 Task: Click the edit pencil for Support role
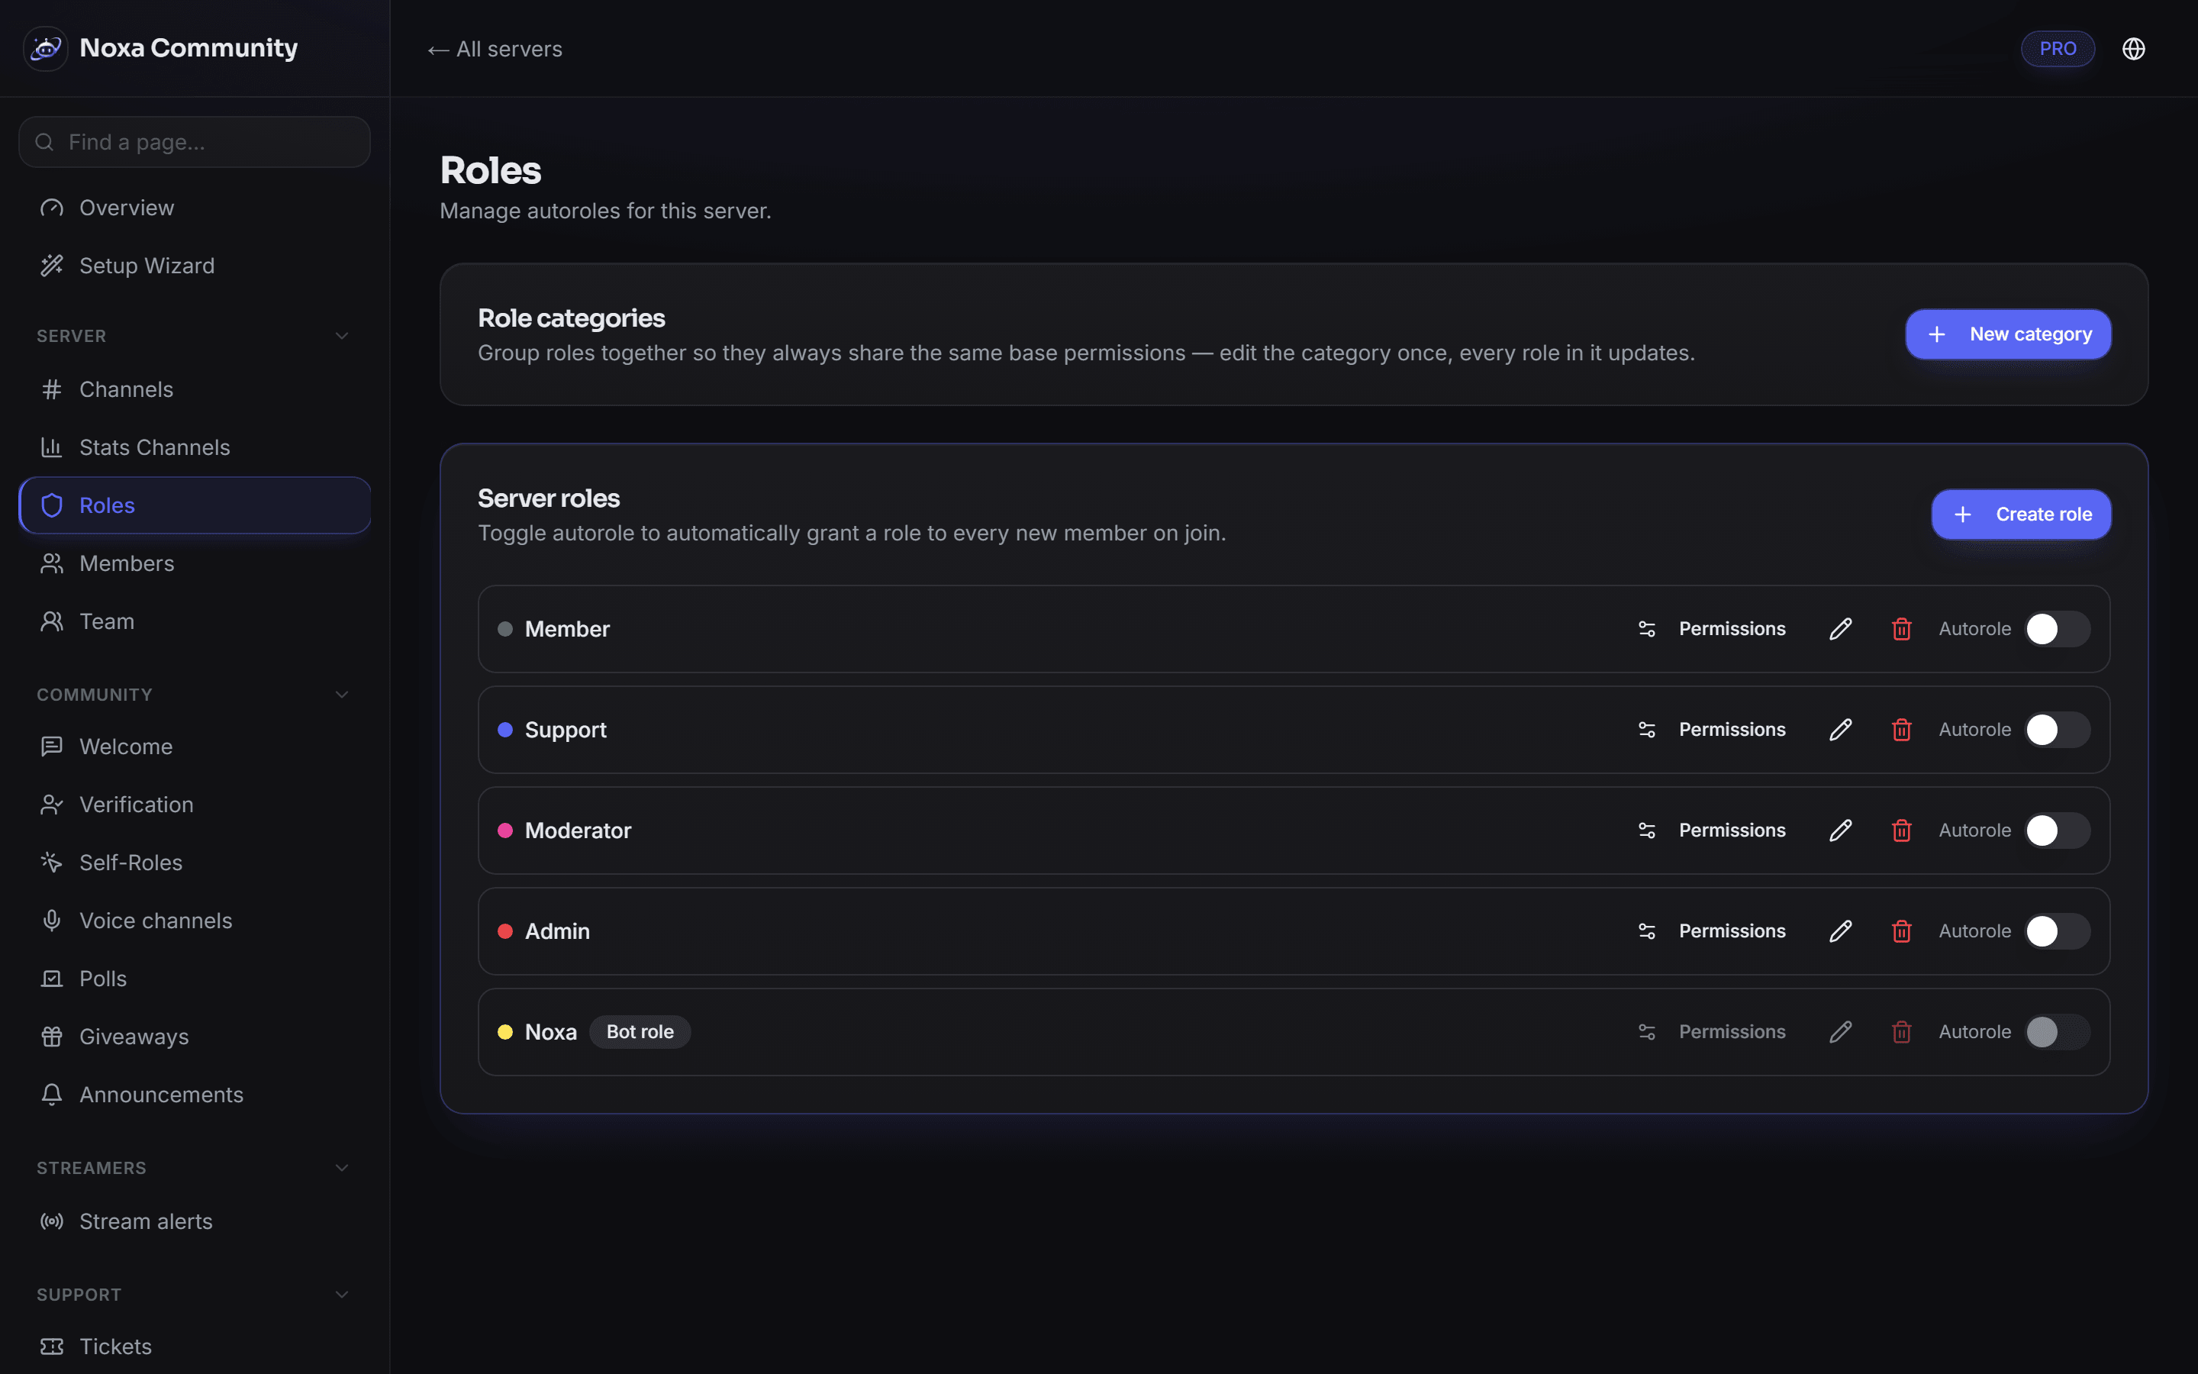click(x=1840, y=730)
